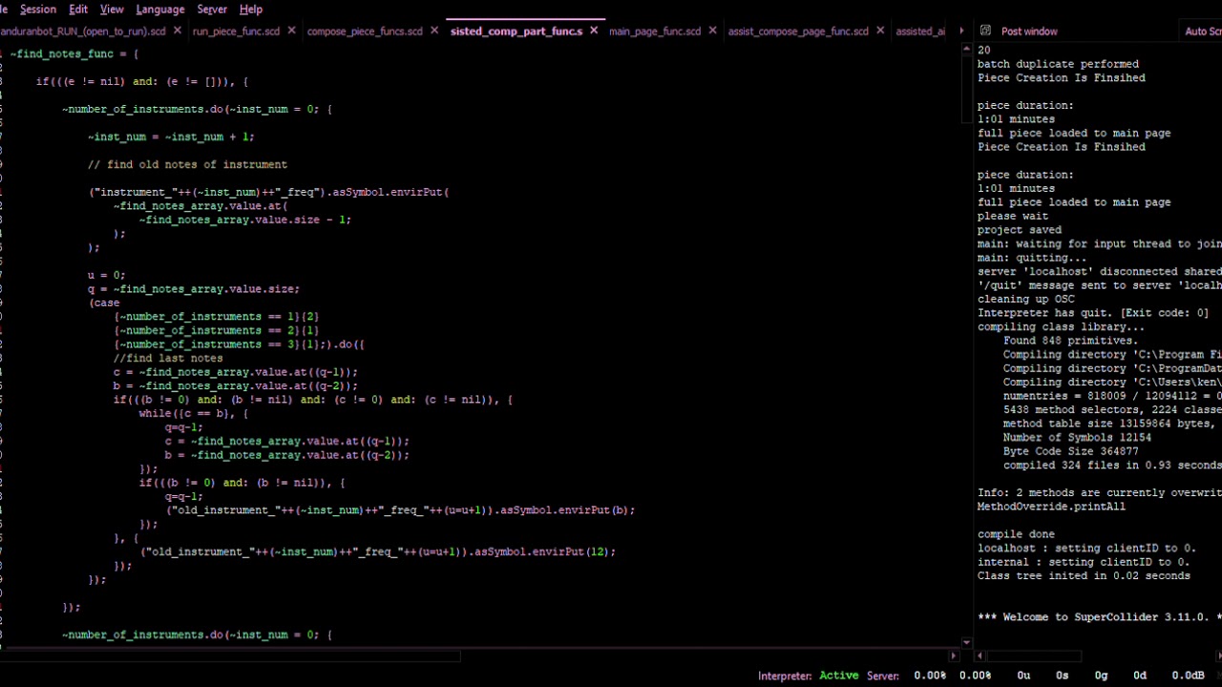Click left arrow of post window horizontal scrollbar
This screenshot has height=687, width=1222.
980,656
